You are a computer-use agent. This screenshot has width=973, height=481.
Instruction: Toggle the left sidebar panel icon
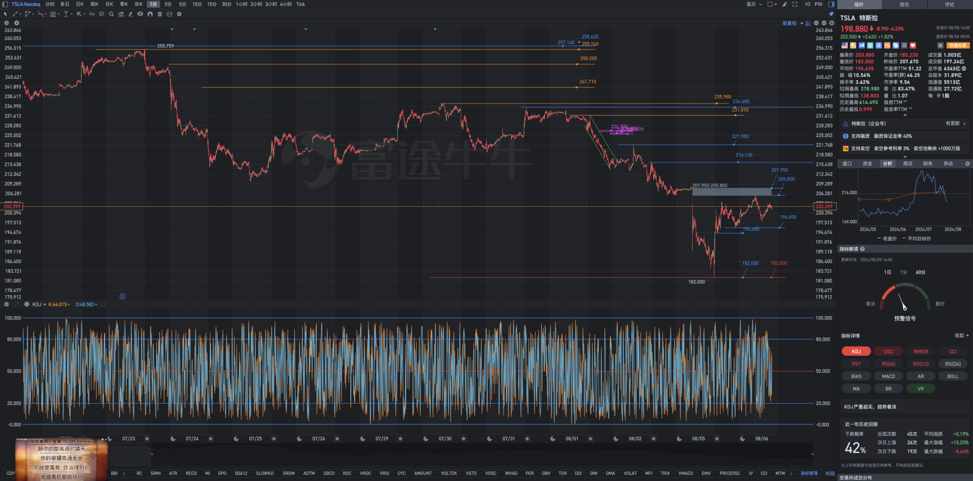[5, 4]
